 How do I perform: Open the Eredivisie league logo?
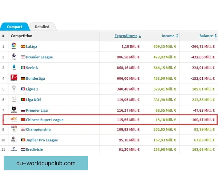pos(14,149)
